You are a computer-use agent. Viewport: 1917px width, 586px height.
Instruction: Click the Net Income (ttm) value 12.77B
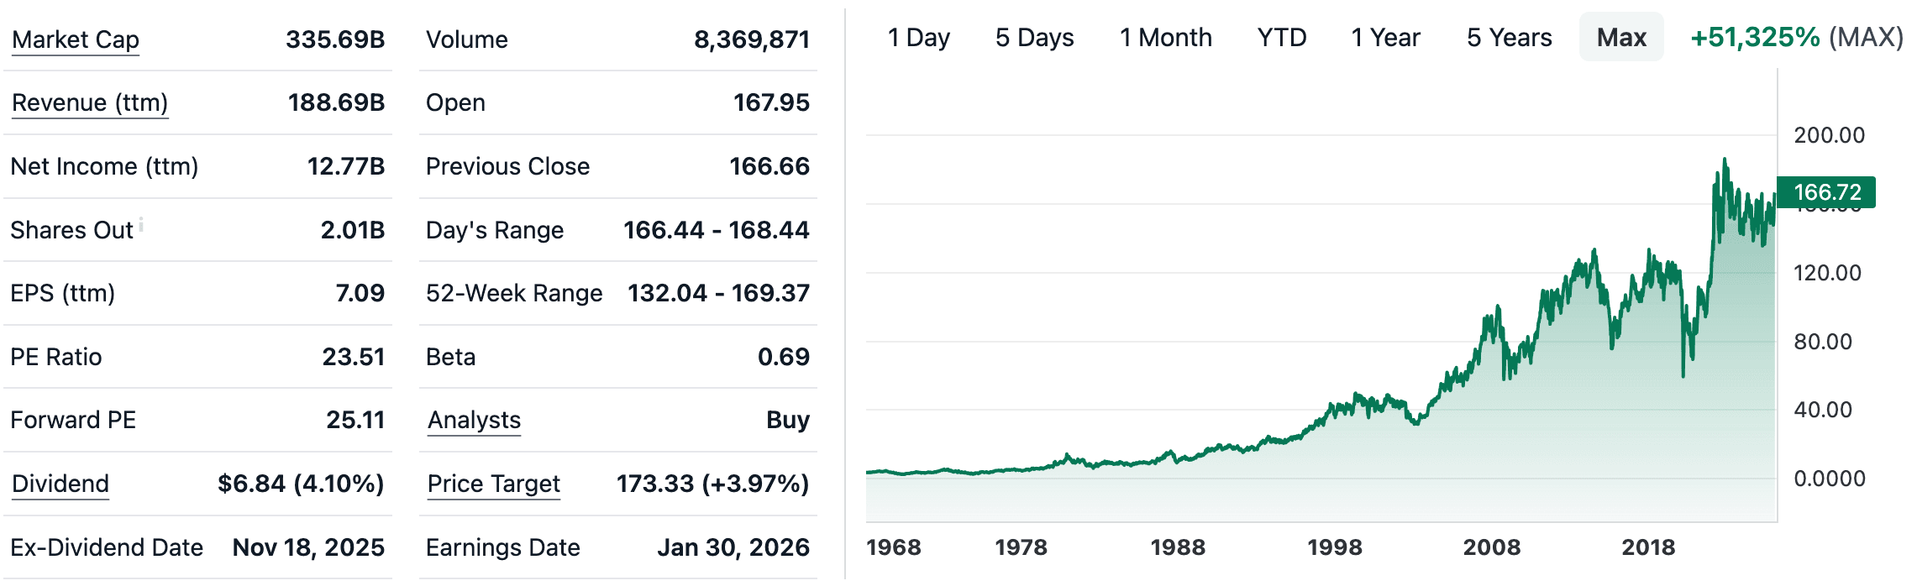click(353, 166)
